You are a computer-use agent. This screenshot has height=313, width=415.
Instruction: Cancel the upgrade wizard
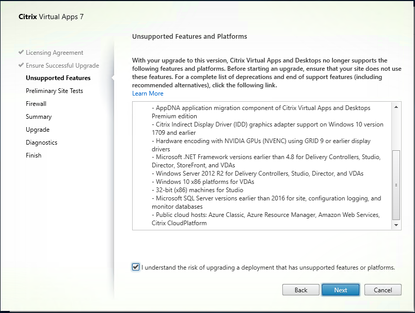tap(382, 290)
